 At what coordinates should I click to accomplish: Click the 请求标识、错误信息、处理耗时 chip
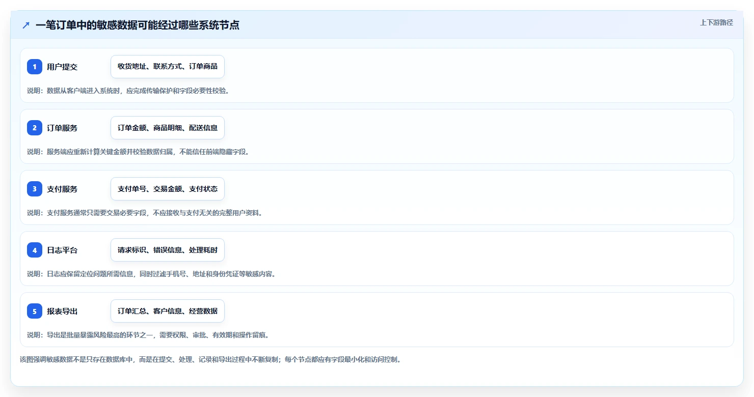point(168,250)
